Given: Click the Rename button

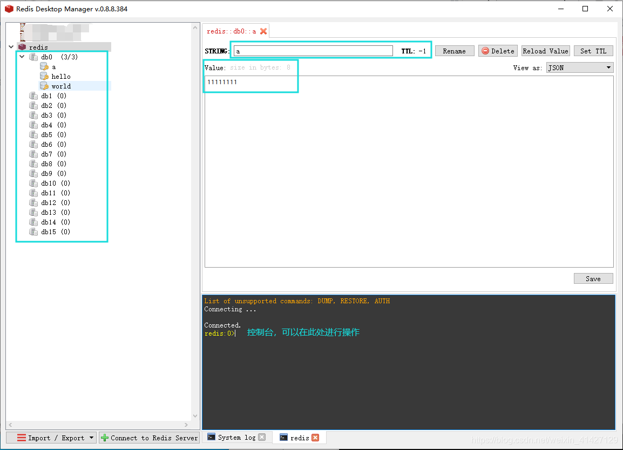Looking at the screenshot, I should (x=455, y=51).
